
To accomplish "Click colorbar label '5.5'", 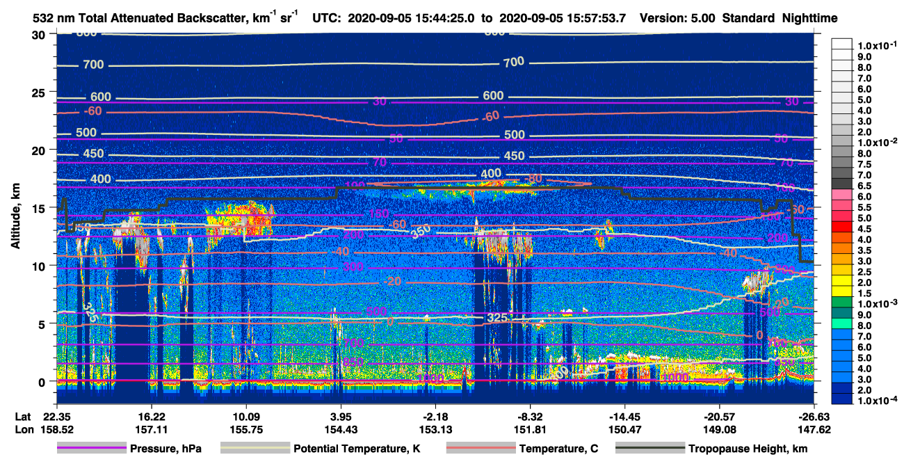I will (865, 207).
